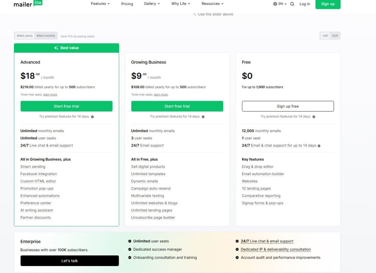Click the 12,000 monthly emails text
This screenshot has width=376, height=273.
(261, 131)
